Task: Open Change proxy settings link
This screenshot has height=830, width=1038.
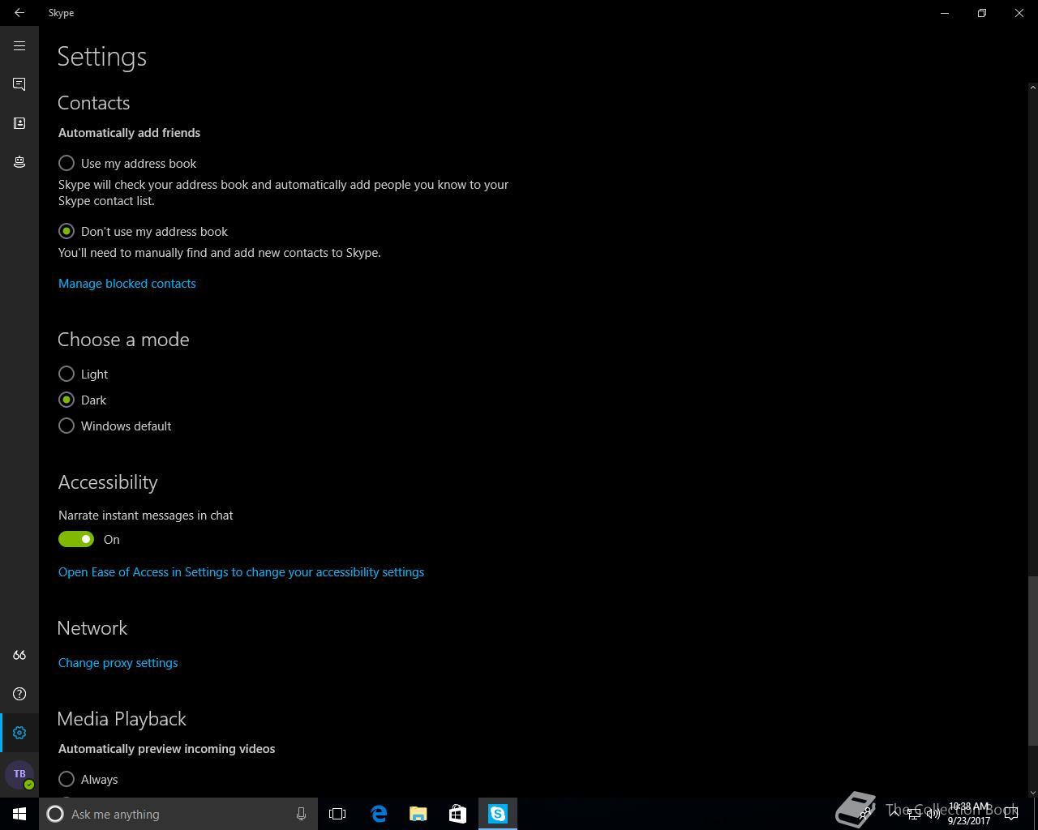Action: point(118,662)
